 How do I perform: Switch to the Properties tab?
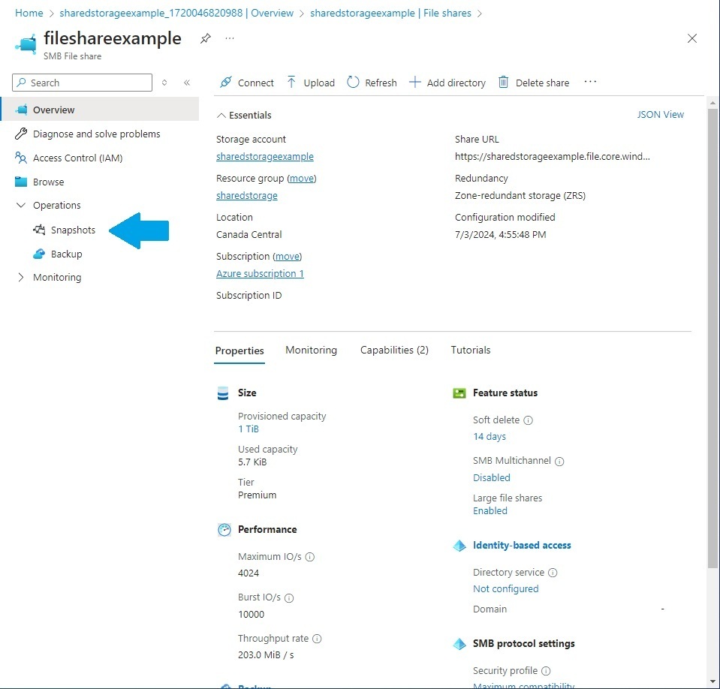pos(239,351)
